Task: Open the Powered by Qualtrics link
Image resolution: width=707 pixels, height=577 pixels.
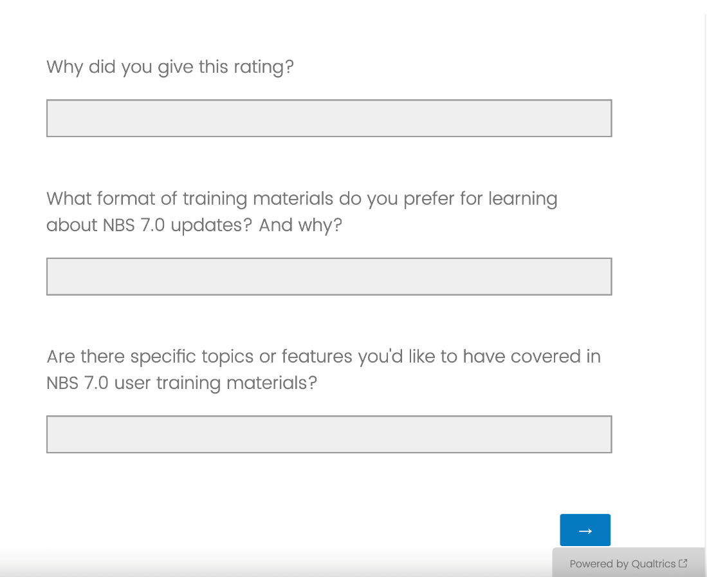Action: [x=623, y=563]
